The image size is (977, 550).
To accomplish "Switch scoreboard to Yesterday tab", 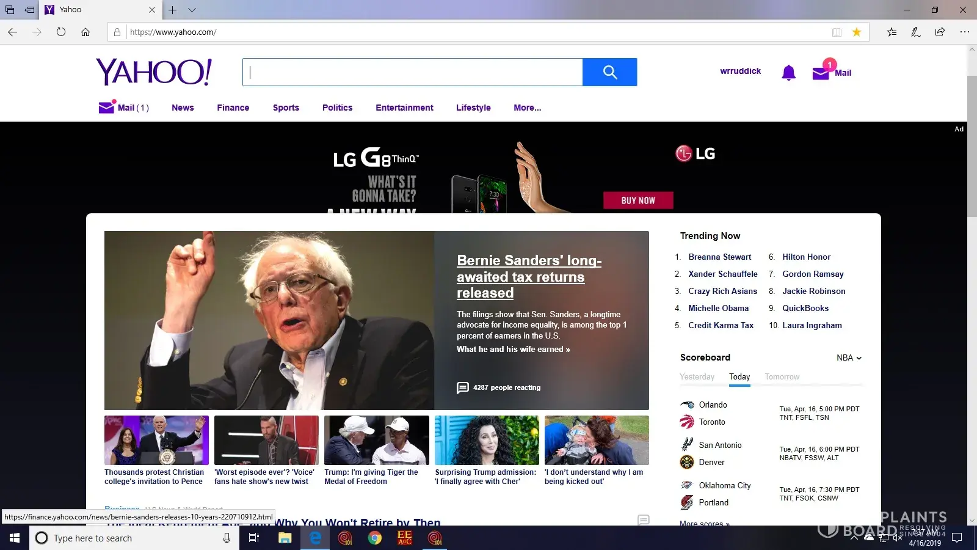I will click(697, 376).
